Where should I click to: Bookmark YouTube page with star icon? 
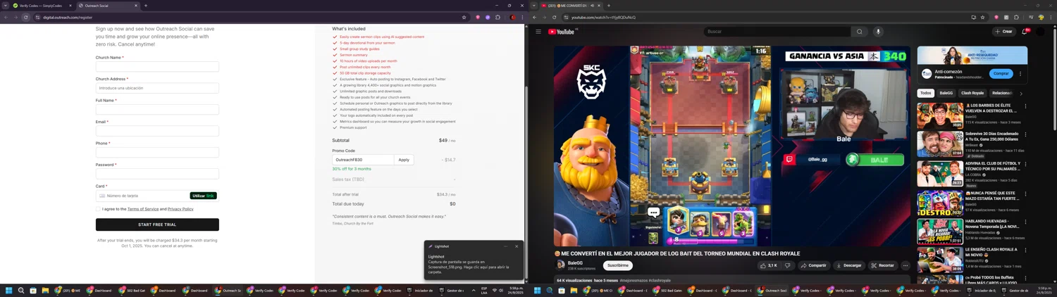[982, 17]
